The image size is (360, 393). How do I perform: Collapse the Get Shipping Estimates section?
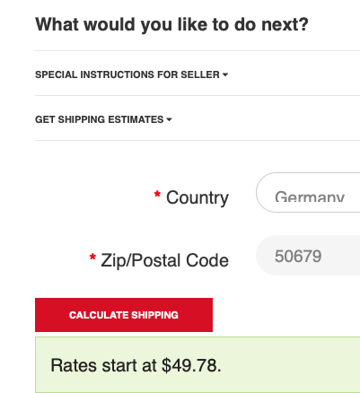tap(103, 119)
